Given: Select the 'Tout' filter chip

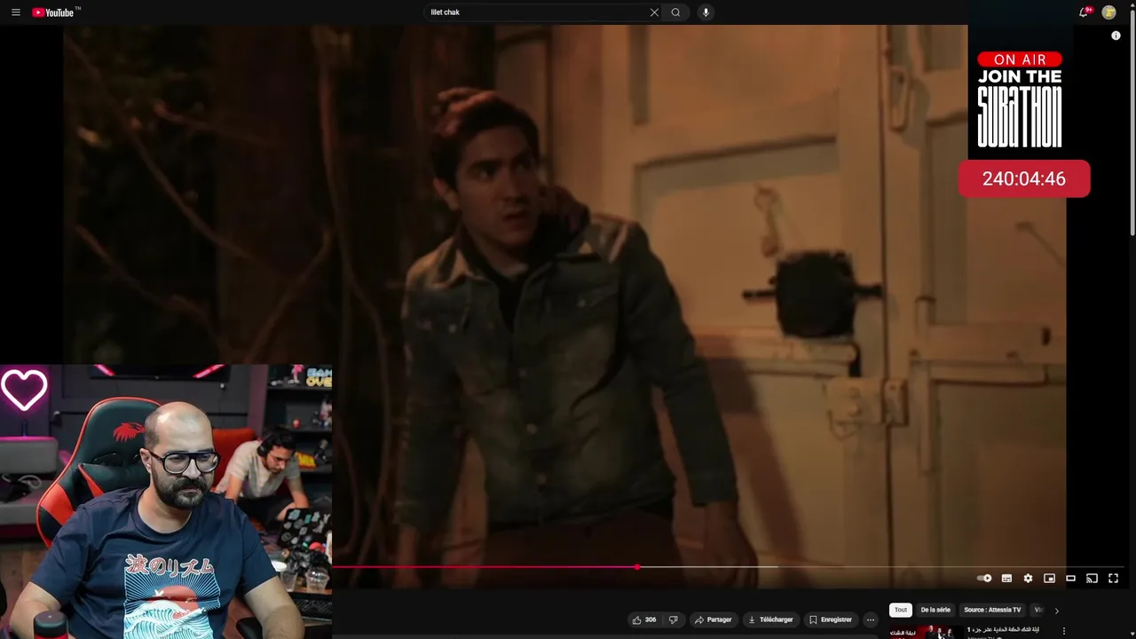Looking at the screenshot, I should click(901, 610).
